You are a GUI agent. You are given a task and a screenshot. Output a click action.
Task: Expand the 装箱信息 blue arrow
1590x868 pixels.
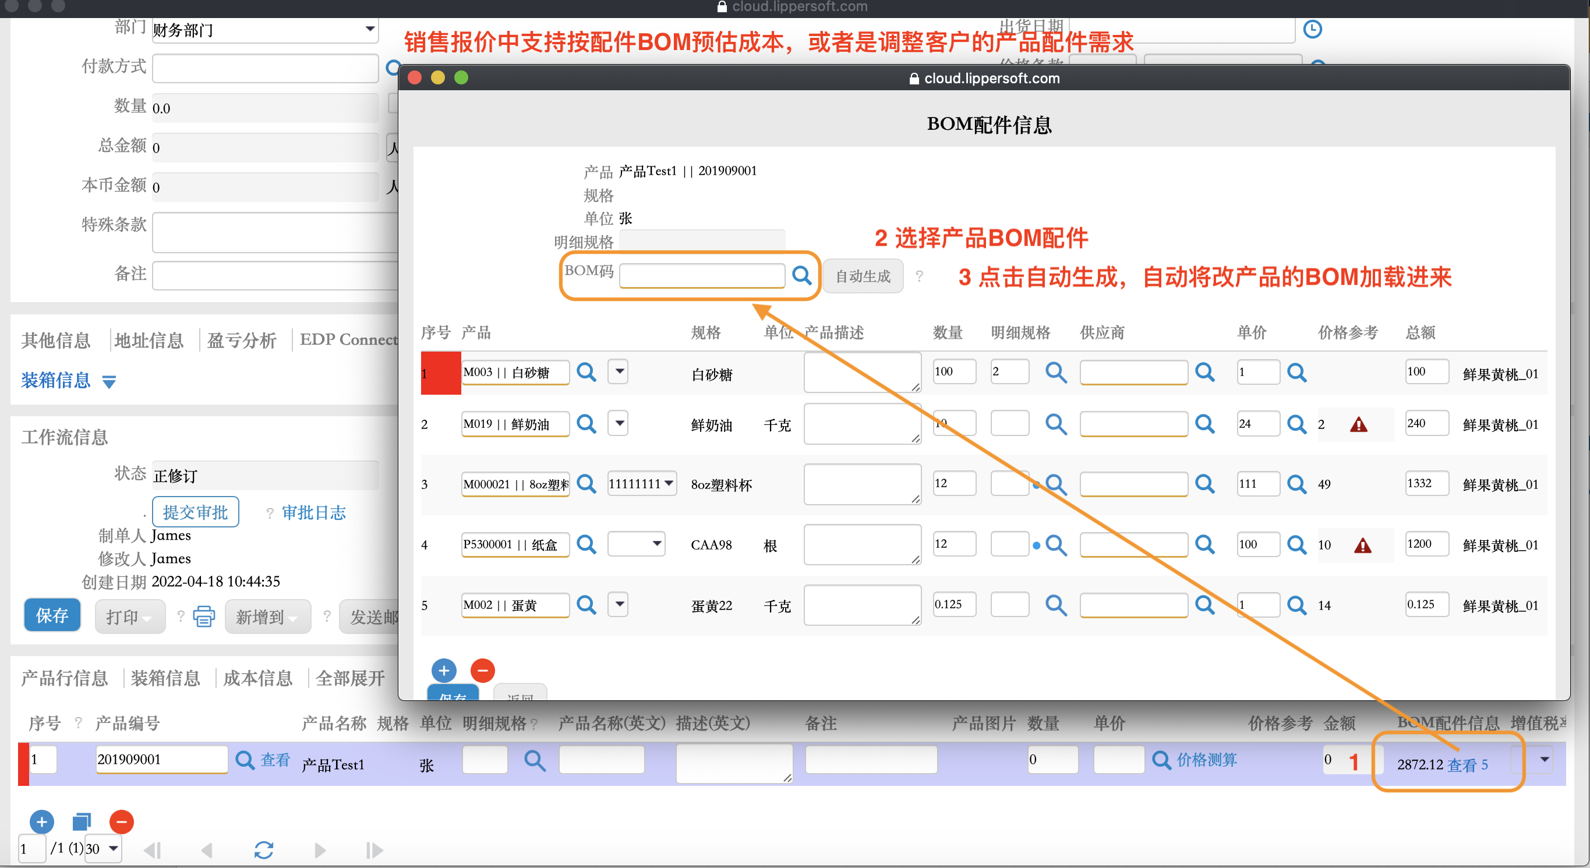[x=109, y=382]
